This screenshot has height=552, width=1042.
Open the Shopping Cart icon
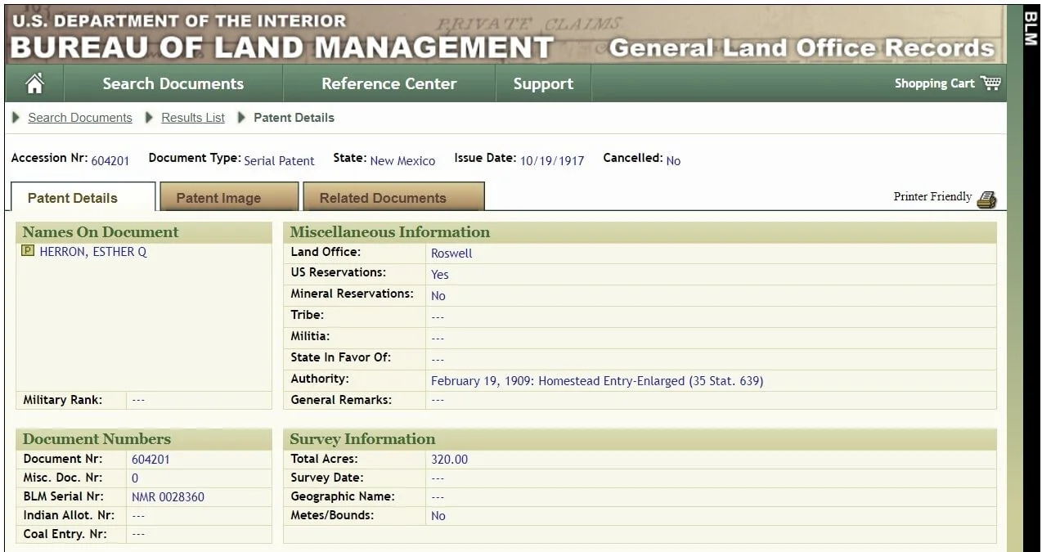pyautogui.click(x=991, y=83)
